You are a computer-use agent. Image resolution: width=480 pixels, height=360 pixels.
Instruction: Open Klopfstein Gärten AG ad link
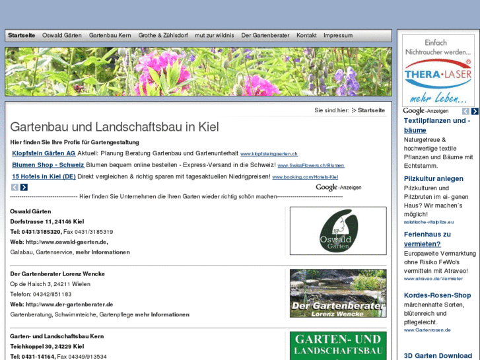coord(44,153)
